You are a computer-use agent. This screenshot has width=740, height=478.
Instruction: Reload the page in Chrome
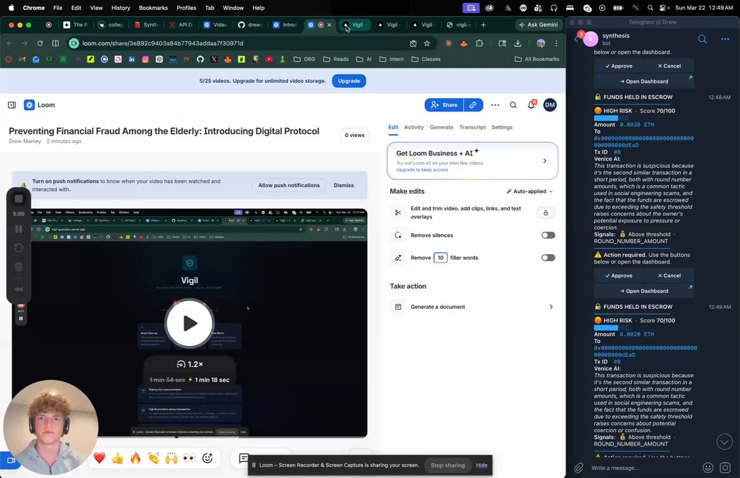pyautogui.click(x=40, y=43)
